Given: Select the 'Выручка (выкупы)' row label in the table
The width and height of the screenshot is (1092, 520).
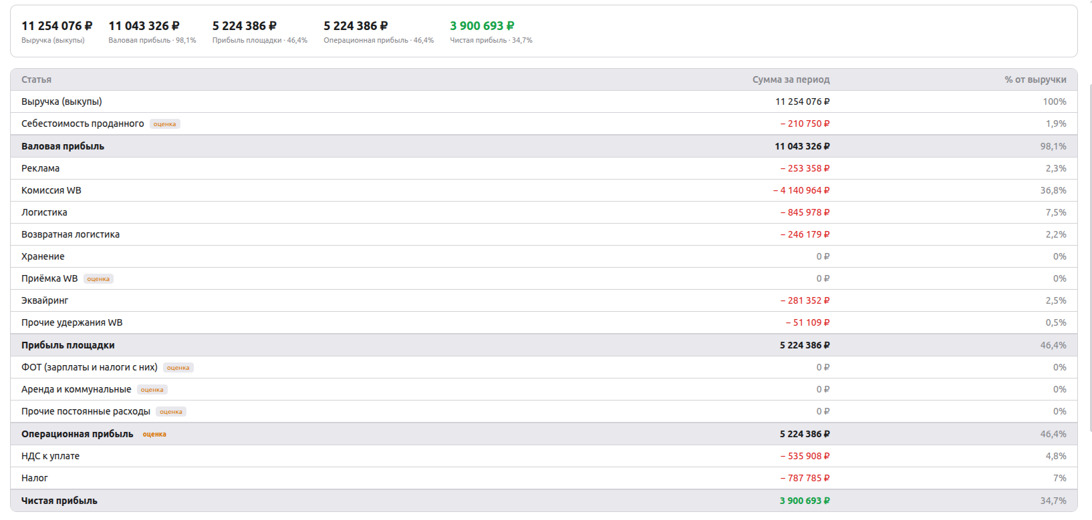Looking at the screenshot, I should coord(61,101).
